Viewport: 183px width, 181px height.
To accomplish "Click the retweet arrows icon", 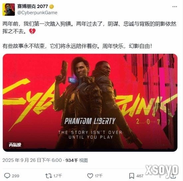I will 49,176.
